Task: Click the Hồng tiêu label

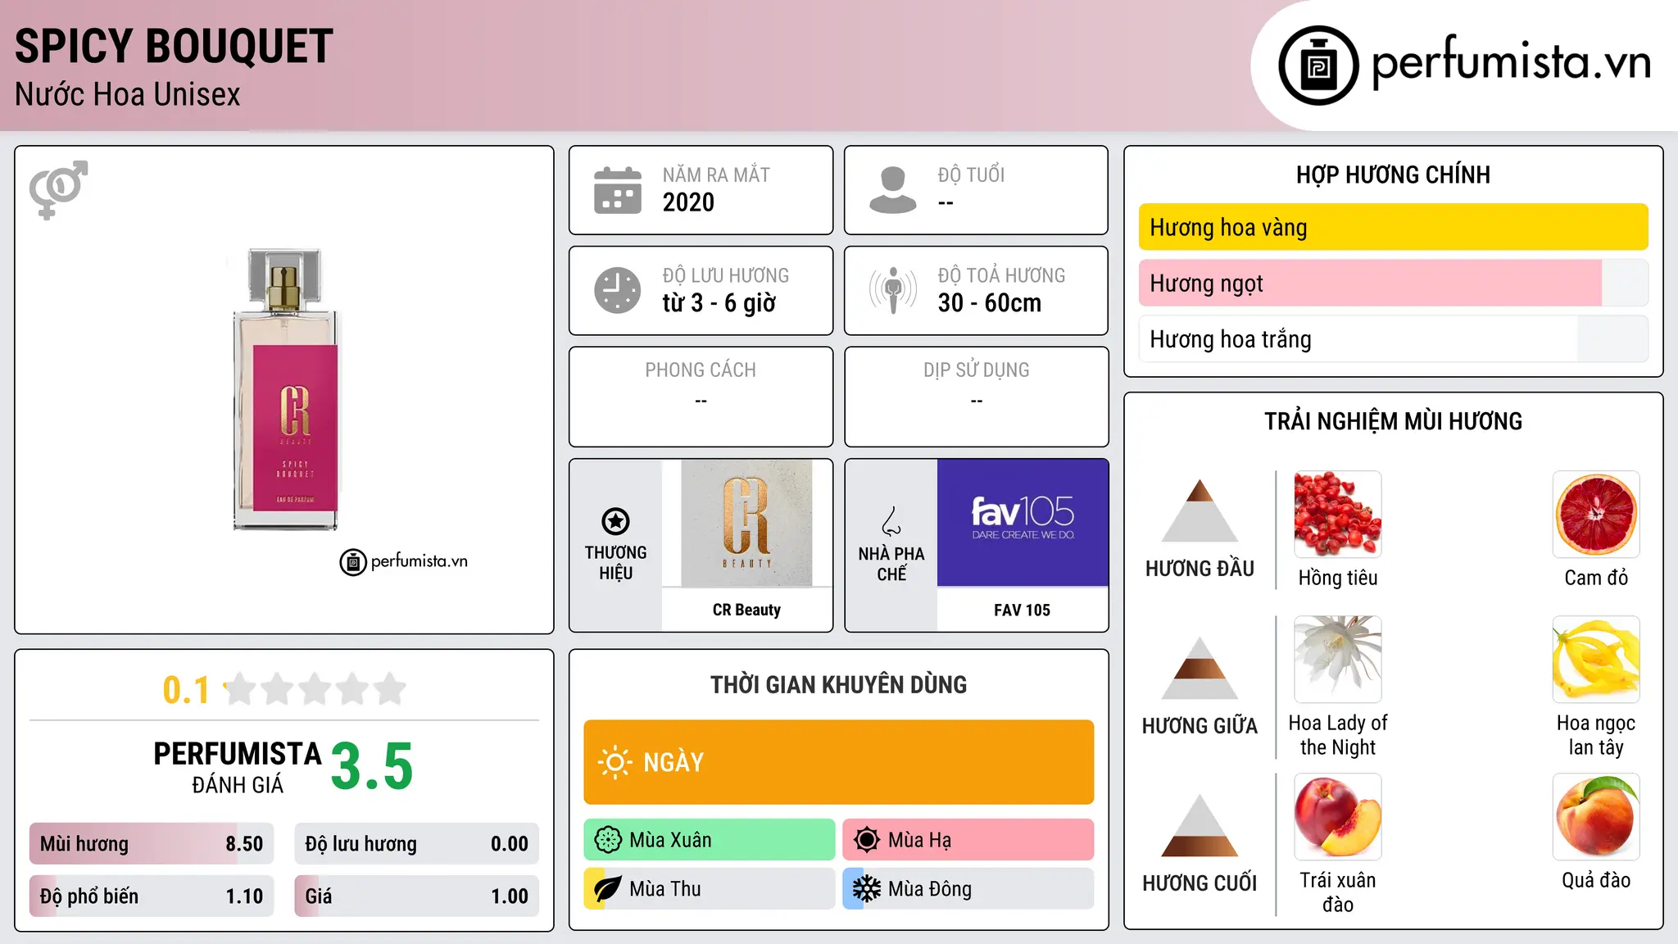Action: pos(1338,578)
